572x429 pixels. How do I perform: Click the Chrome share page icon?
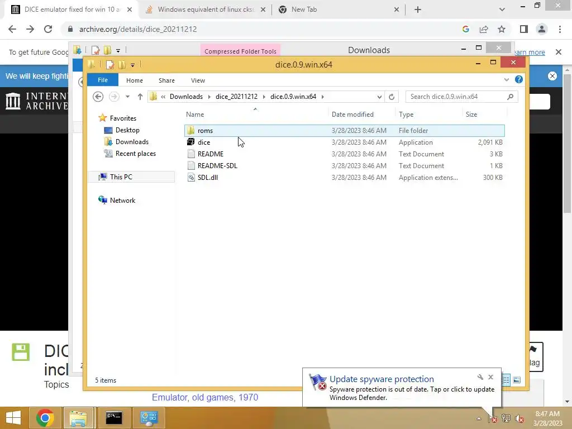[484, 29]
